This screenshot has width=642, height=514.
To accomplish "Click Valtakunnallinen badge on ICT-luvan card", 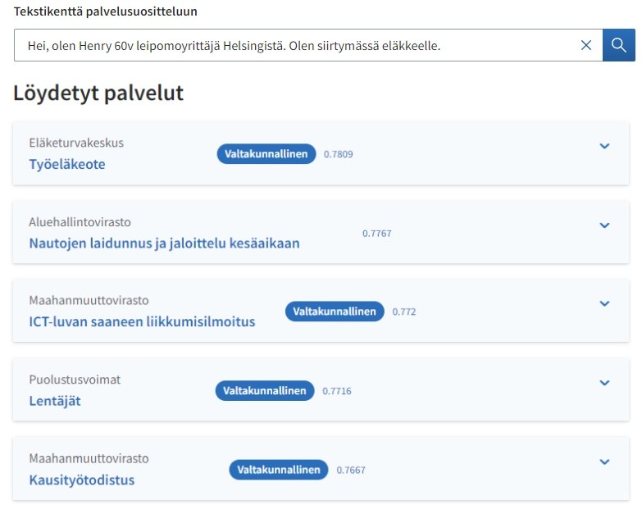I will (335, 312).
